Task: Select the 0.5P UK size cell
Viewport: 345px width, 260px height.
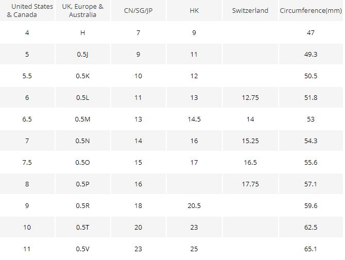Action: point(82,184)
